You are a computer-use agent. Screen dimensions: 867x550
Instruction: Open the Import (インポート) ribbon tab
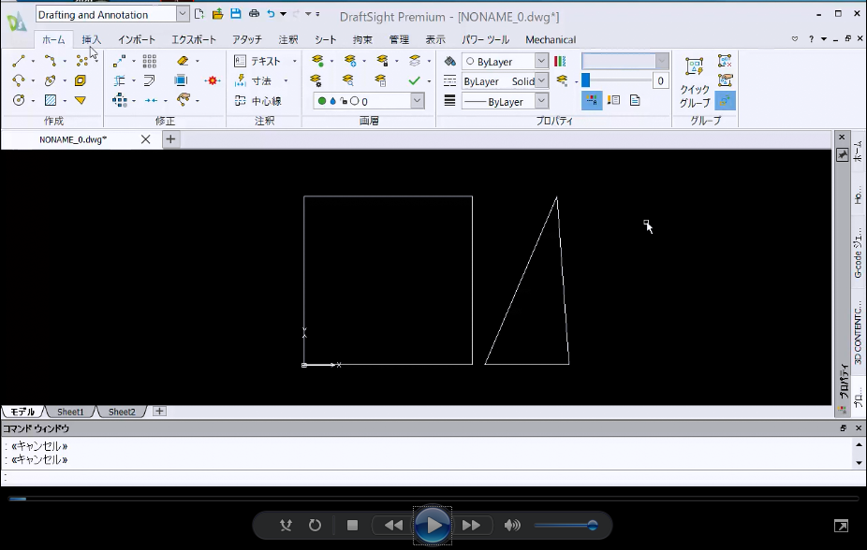tap(136, 40)
